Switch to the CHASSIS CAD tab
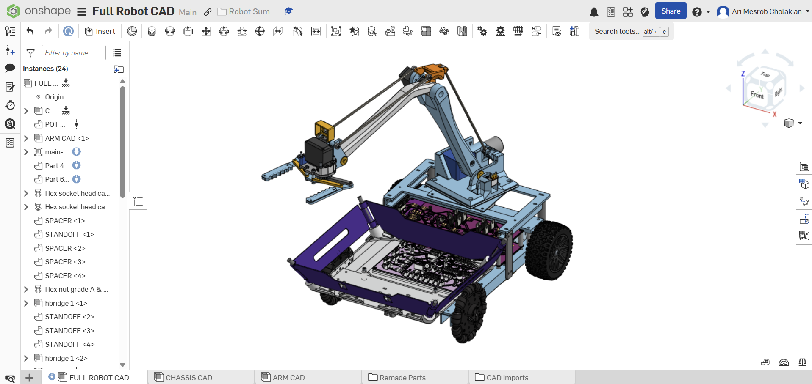812x384 pixels. 189,377
